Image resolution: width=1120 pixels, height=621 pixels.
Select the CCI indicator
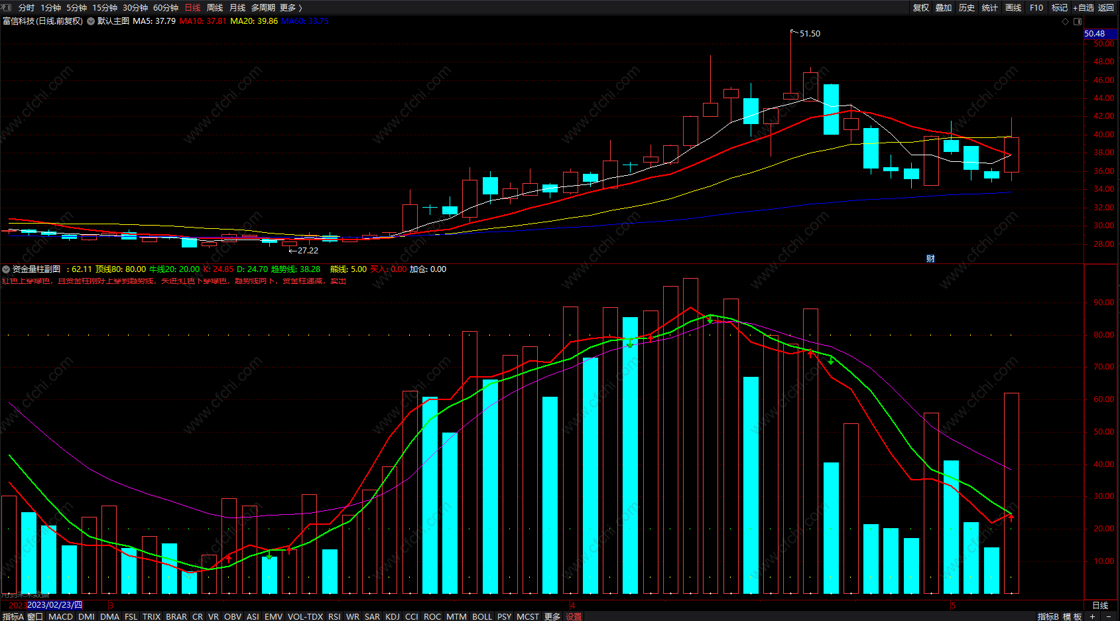(412, 616)
